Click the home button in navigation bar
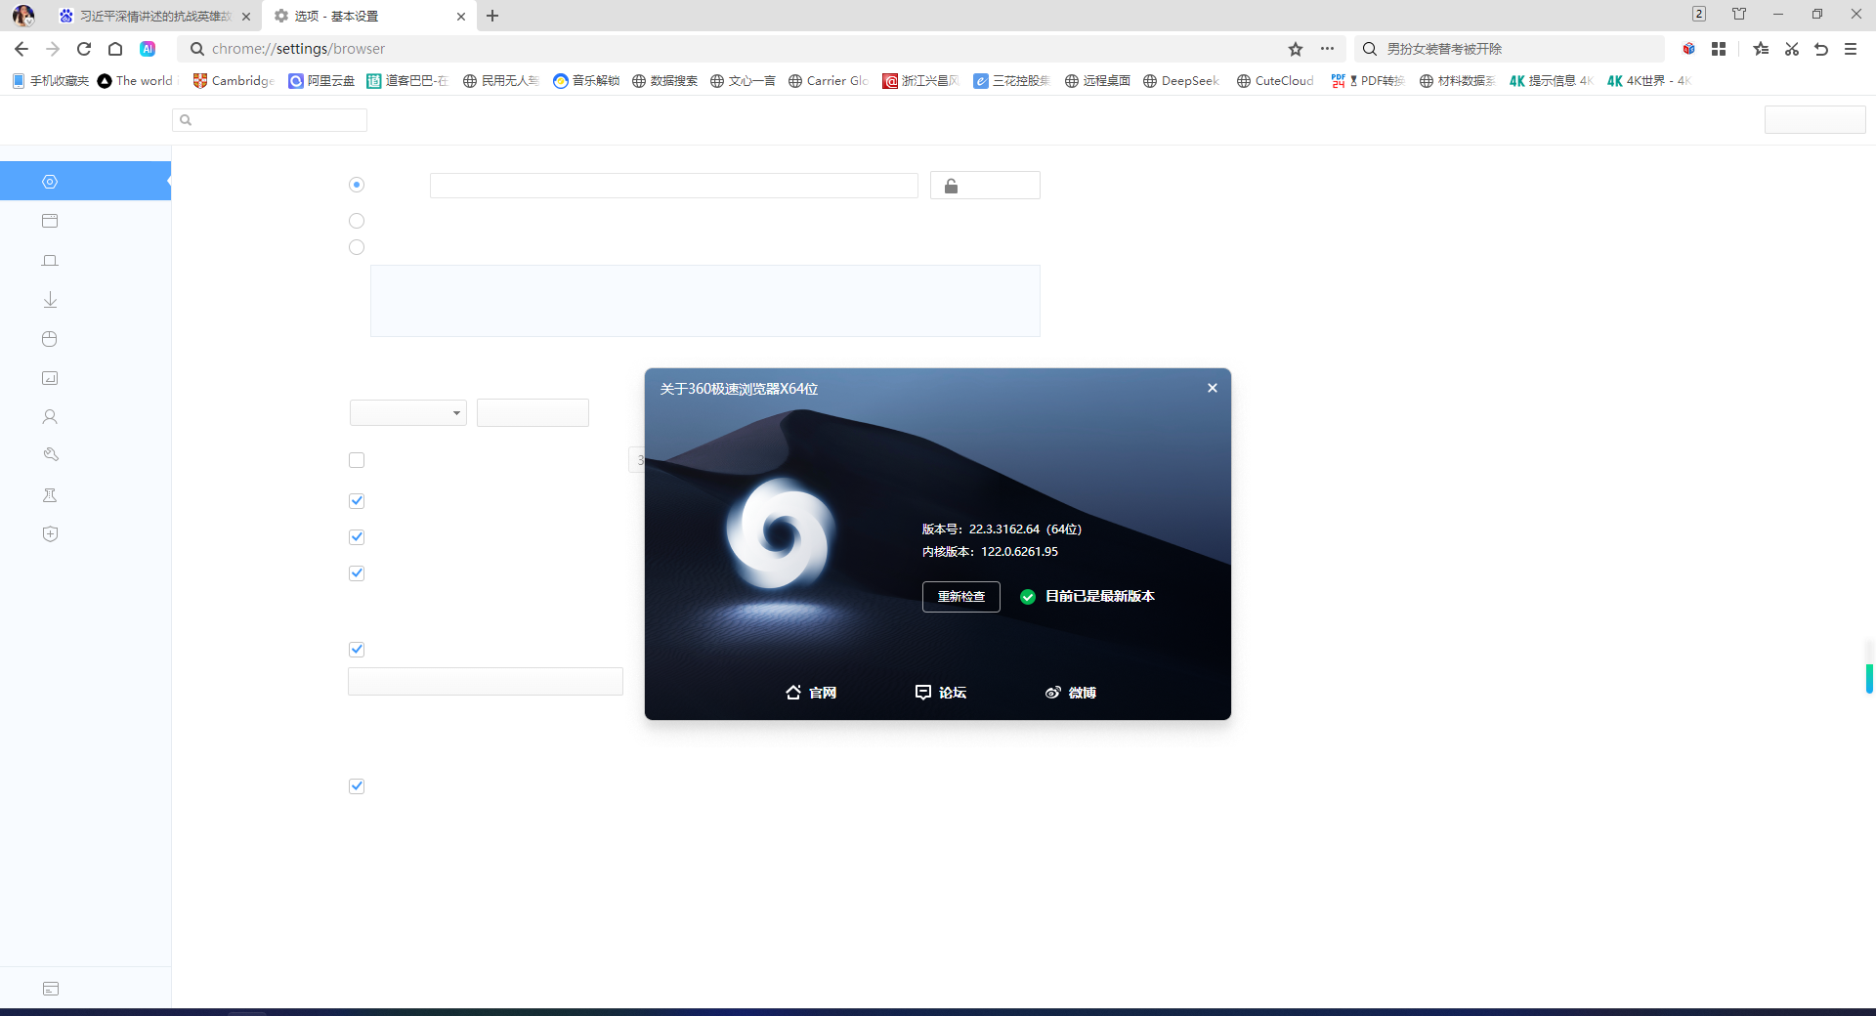1876x1016 pixels. tap(115, 49)
